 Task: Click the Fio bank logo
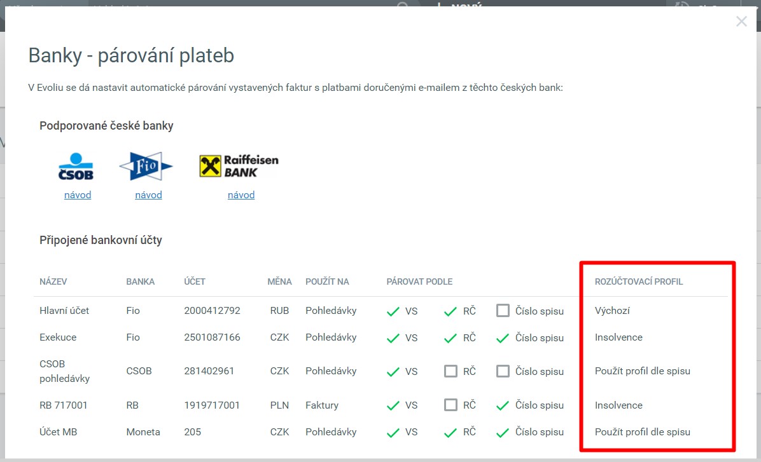point(146,166)
